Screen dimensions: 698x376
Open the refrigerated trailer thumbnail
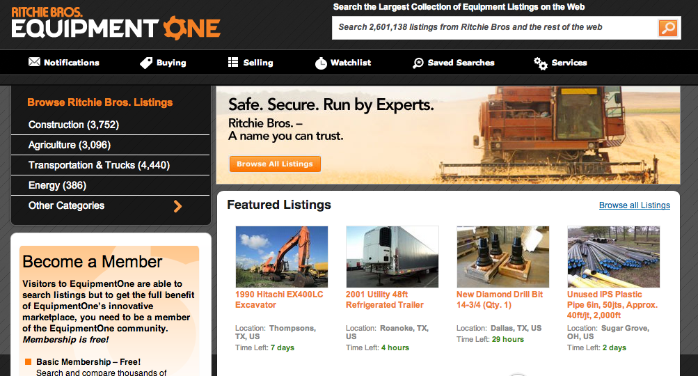tap(392, 257)
